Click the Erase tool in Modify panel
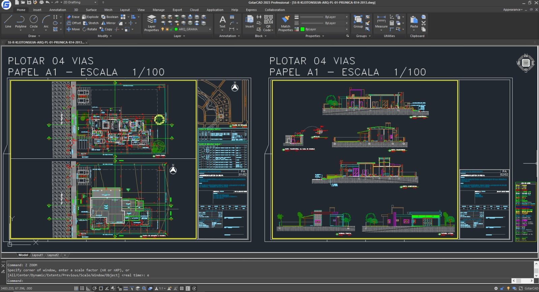The height and width of the screenshot is (292, 539). click(73, 17)
